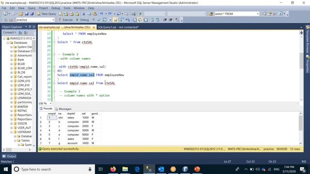Click the Cancel Executing Query stop icon

[x=93, y=20]
